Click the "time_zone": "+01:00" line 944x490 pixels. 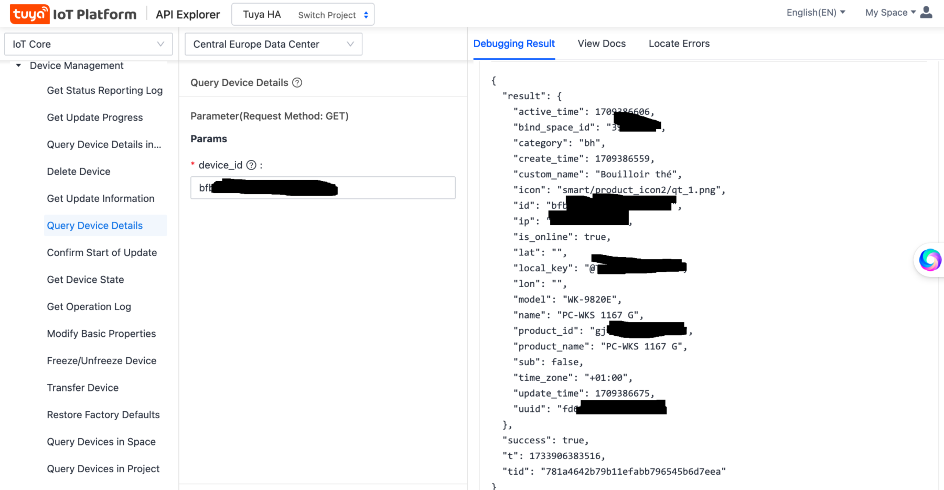coord(573,378)
